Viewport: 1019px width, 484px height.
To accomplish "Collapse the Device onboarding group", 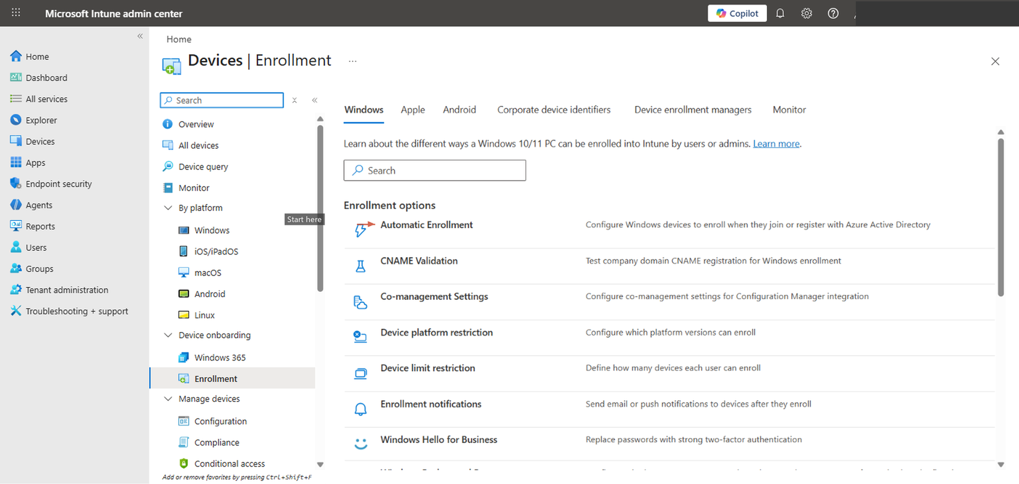I will pos(168,335).
